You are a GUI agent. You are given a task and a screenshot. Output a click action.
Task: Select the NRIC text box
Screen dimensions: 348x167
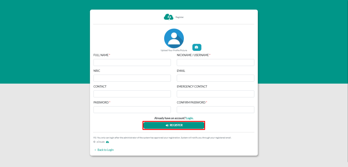[x=132, y=78]
